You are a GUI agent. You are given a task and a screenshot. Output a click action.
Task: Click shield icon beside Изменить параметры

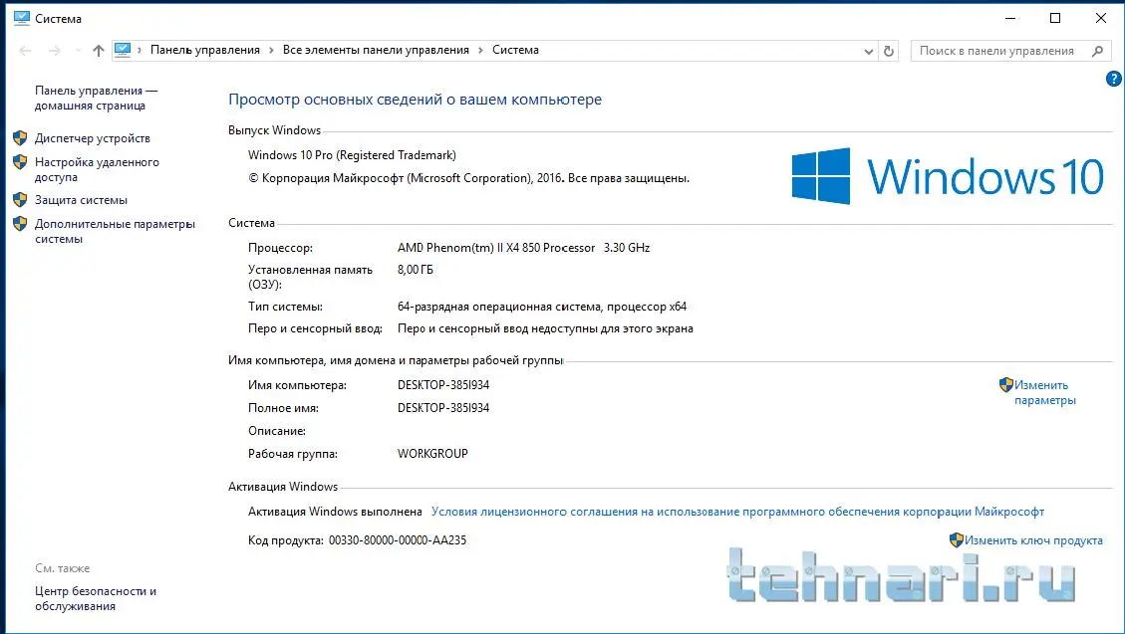[x=1005, y=385]
